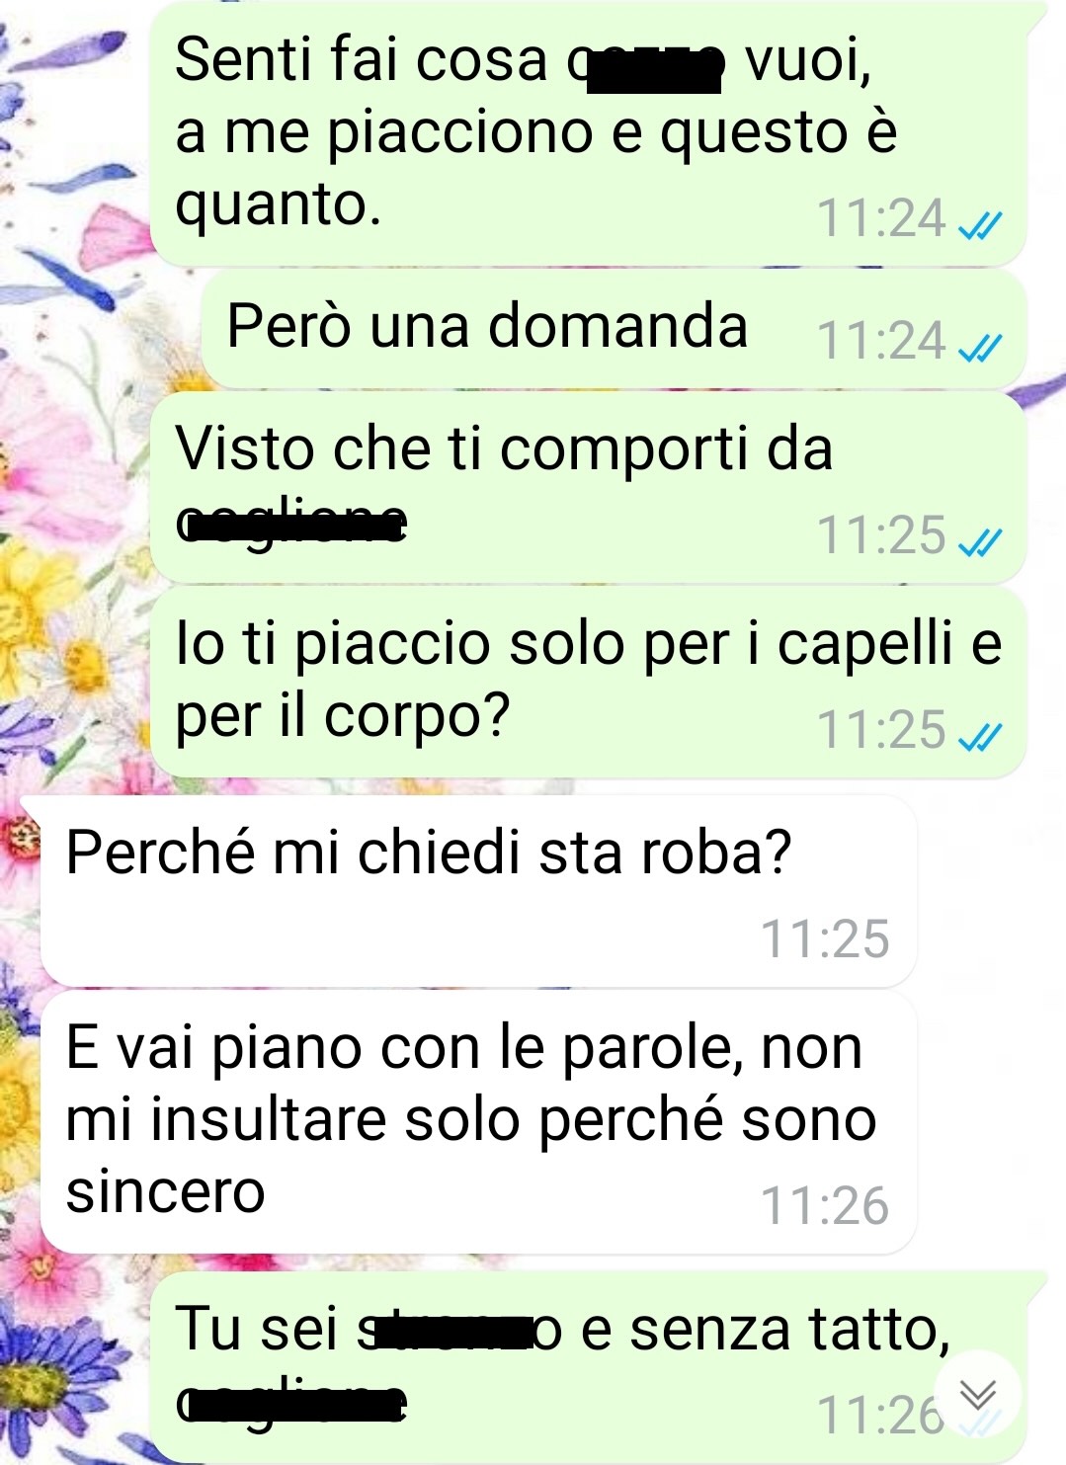Tap the censored word under 'Visto che ti comporti da'

291,525
